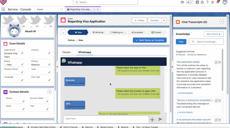Edit the Email field pencil

point(24,109)
